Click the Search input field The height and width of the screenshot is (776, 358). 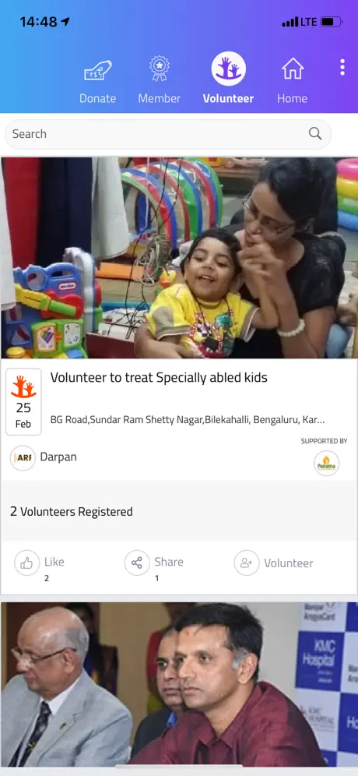tap(167, 134)
